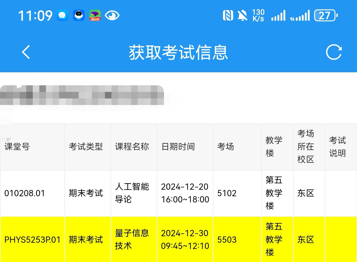Tap the 量子信息技术 course name
This screenshot has height=262, width=357.
coord(132,239)
